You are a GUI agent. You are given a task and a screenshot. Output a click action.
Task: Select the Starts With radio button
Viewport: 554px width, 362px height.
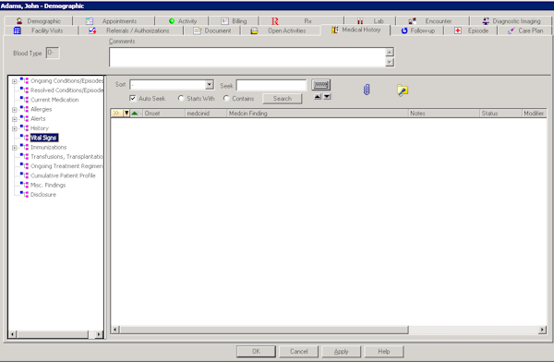pyautogui.click(x=181, y=98)
